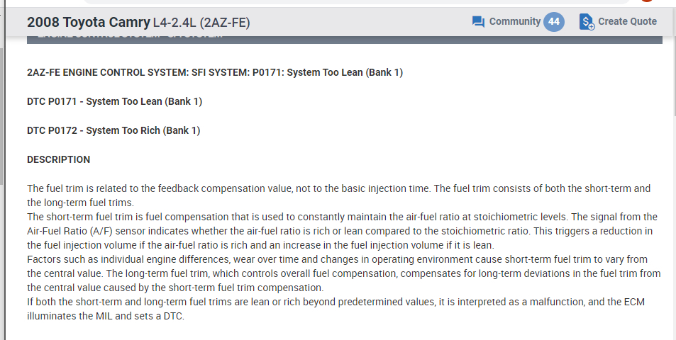Click the sentence starting "The short-term fuel trim is"
This screenshot has height=340, width=676.
tap(340, 225)
